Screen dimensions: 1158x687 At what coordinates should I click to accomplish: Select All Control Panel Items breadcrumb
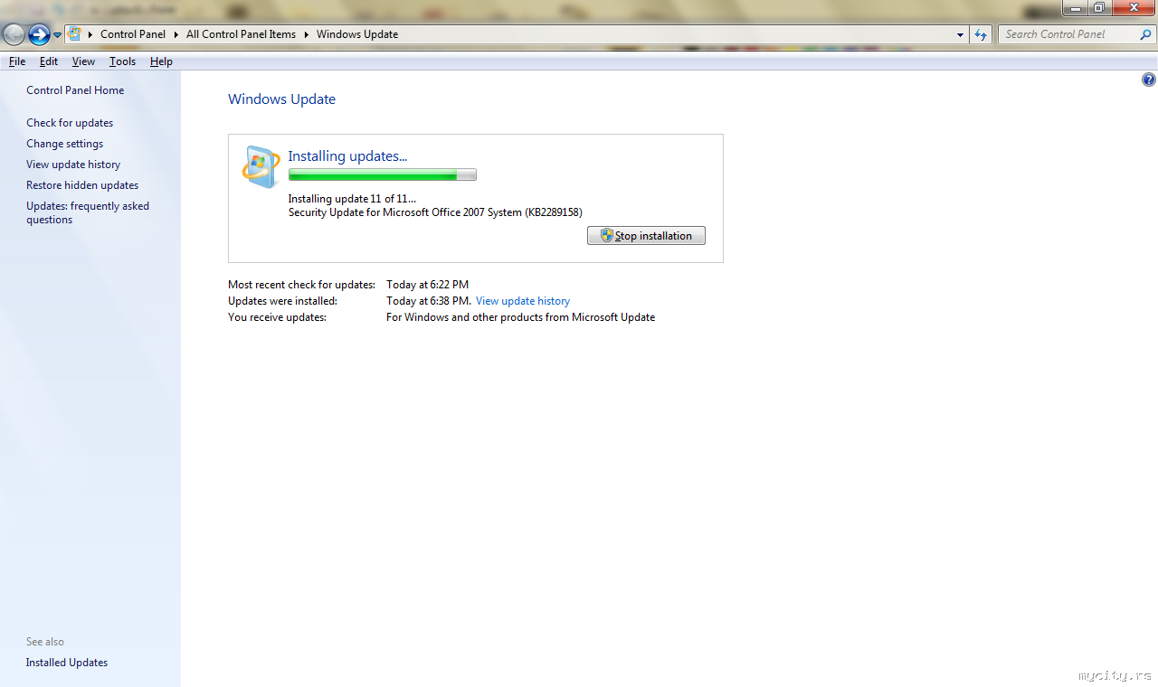point(241,34)
